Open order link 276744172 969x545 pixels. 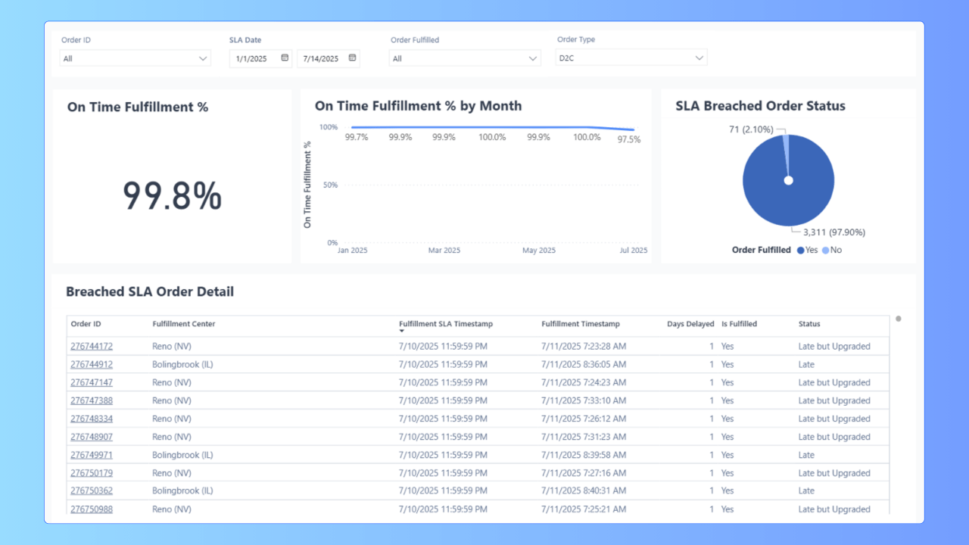[92, 347]
